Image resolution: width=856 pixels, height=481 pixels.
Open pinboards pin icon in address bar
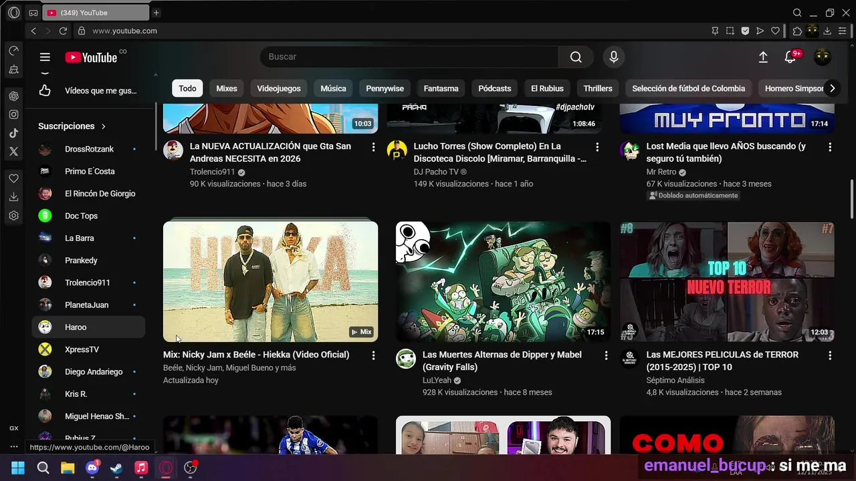tap(715, 31)
